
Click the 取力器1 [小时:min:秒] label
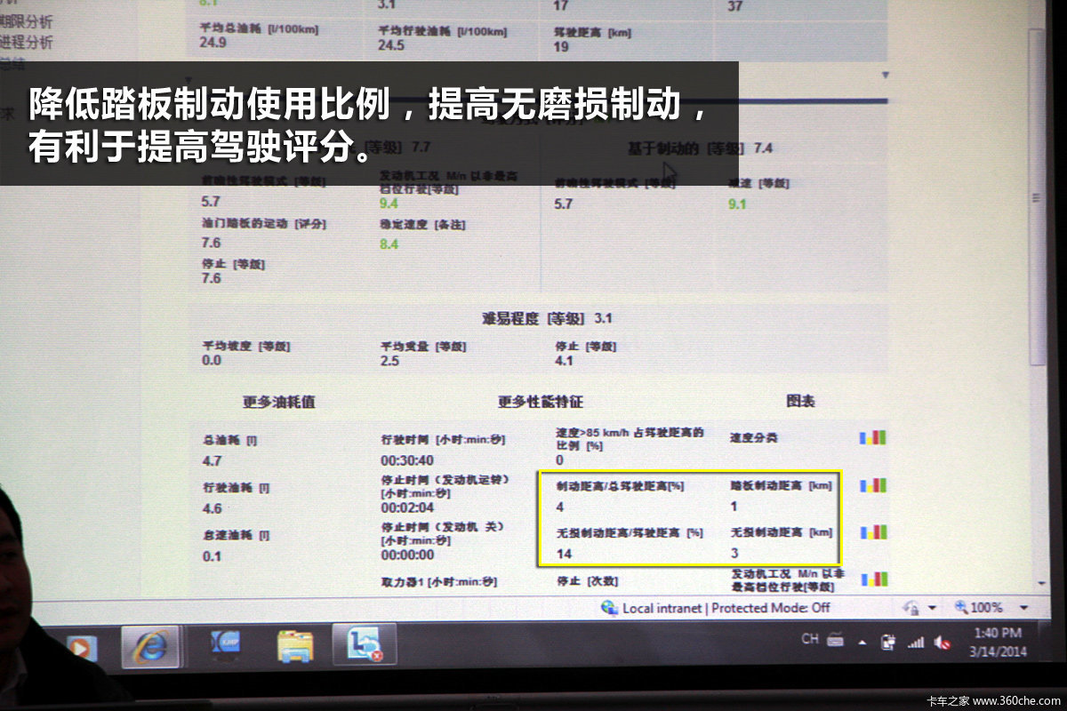click(438, 582)
